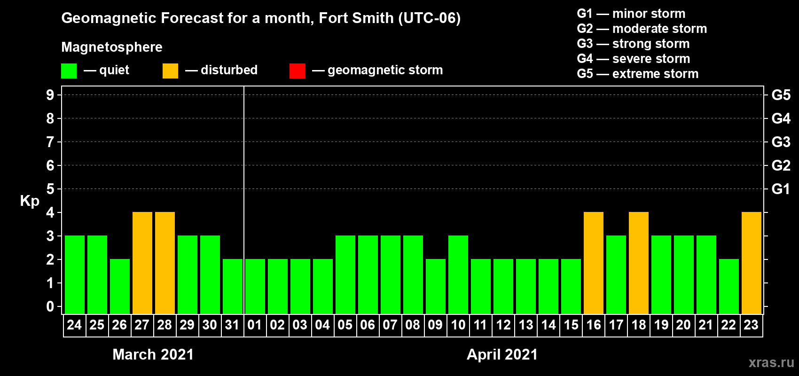Click date label '03' on the axis
This screenshot has width=799, height=376.
coord(300,325)
